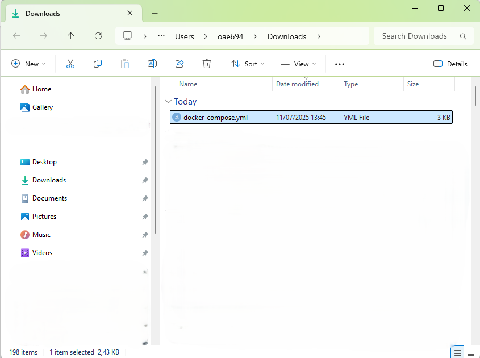Select Documents in the navigation pane
The height and width of the screenshot is (358, 480).
click(x=49, y=198)
